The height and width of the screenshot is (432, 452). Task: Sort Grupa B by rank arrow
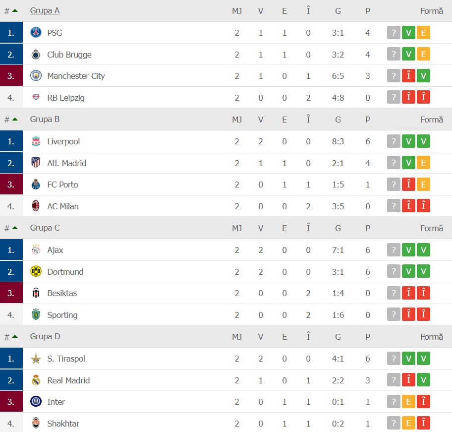[15, 119]
